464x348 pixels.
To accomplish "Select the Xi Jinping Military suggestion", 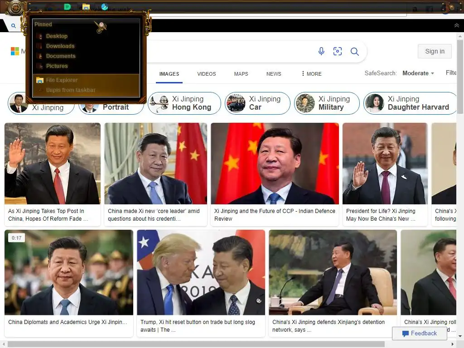I will 327,103.
